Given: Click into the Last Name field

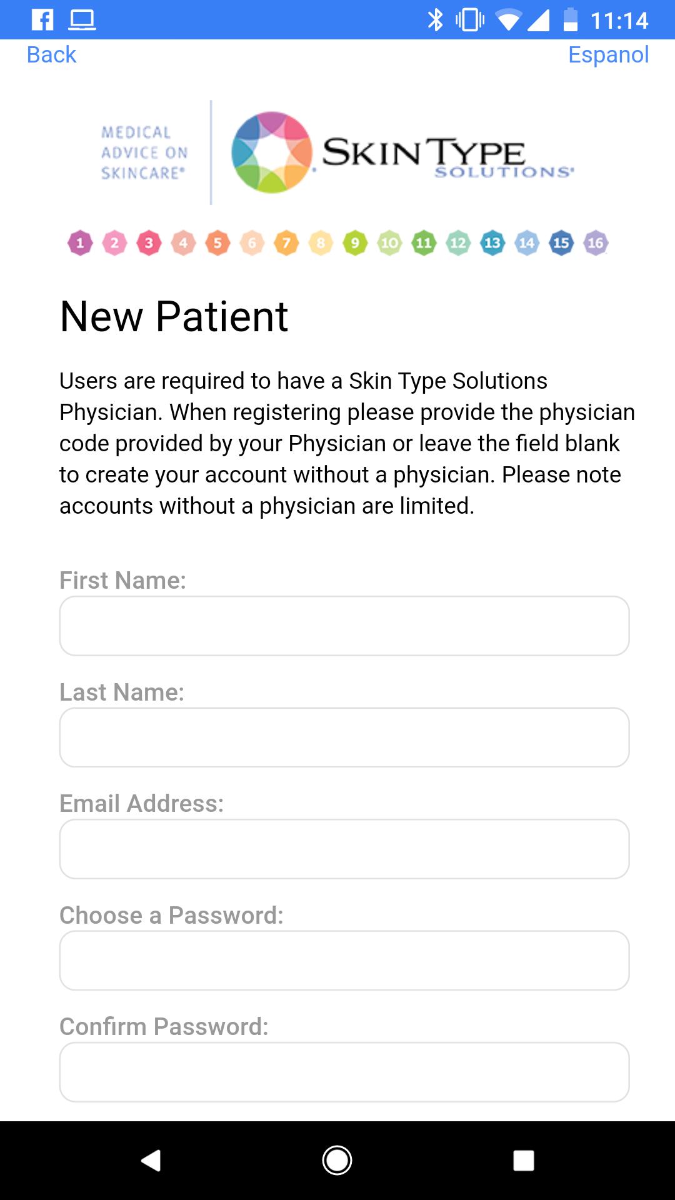Looking at the screenshot, I should click(x=344, y=737).
